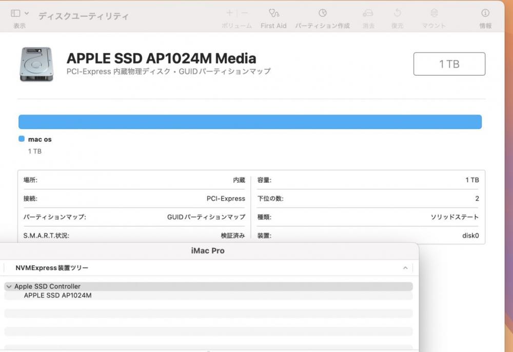
Task: Click NVMExpress device tree column header
Action: 52,268
